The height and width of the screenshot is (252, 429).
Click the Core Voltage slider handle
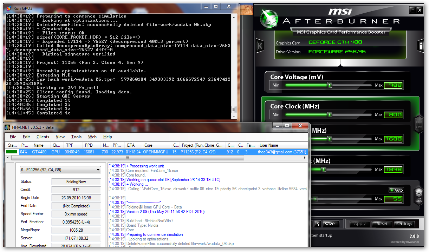pos(330,85)
